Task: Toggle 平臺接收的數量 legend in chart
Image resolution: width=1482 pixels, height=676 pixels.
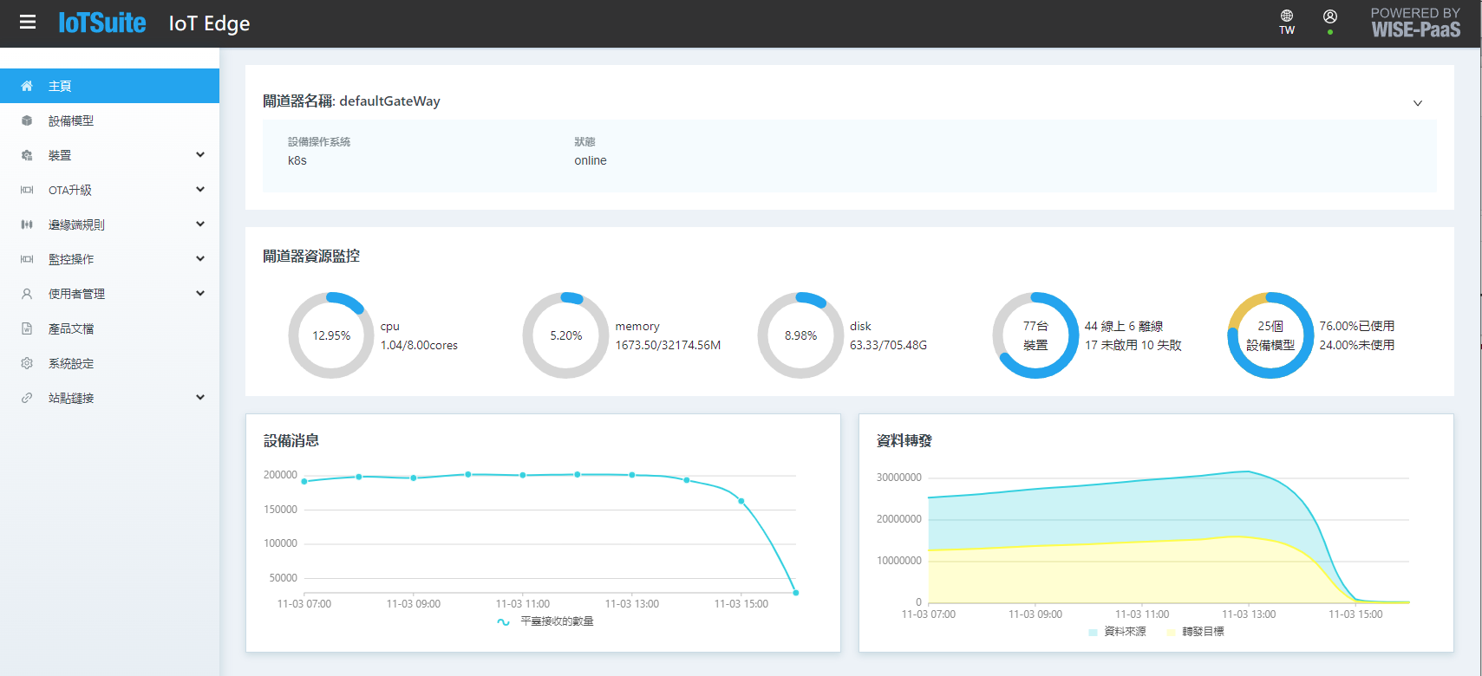Action: point(545,621)
